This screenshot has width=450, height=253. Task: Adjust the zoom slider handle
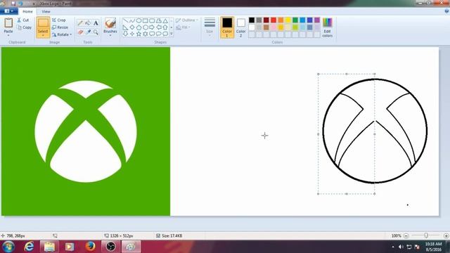[x=426, y=235]
